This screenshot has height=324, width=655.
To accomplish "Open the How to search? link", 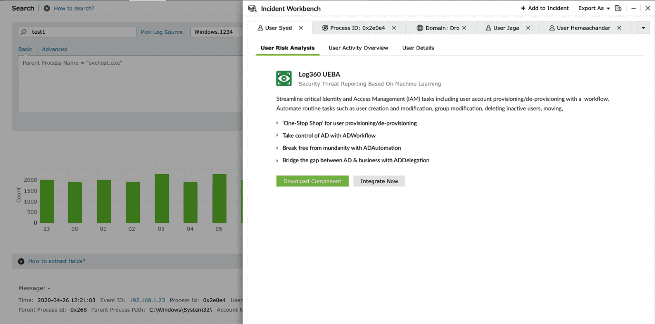I will pyautogui.click(x=74, y=8).
